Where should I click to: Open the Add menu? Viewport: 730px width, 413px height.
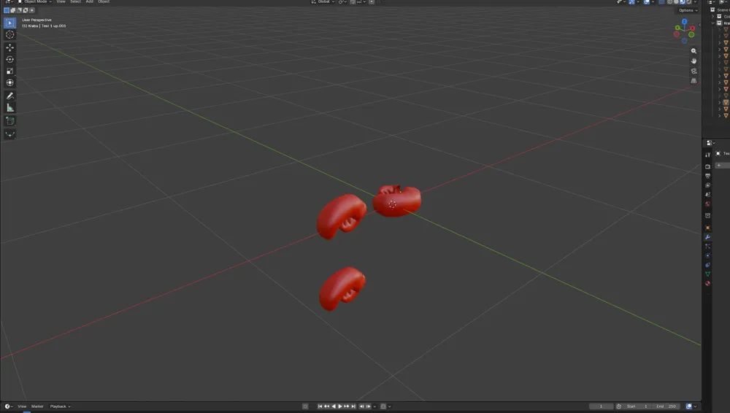pos(89,2)
